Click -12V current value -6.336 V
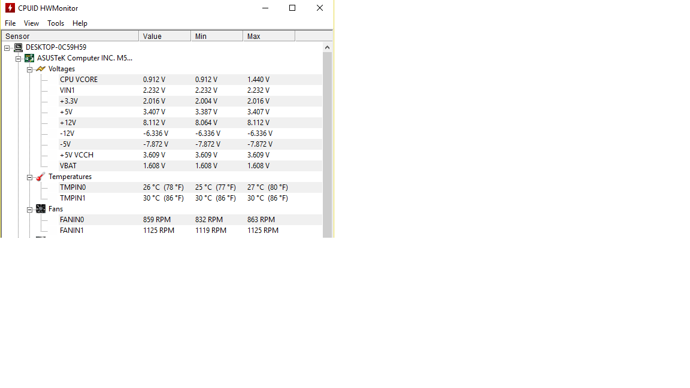Image resolution: width=690 pixels, height=388 pixels. click(156, 134)
